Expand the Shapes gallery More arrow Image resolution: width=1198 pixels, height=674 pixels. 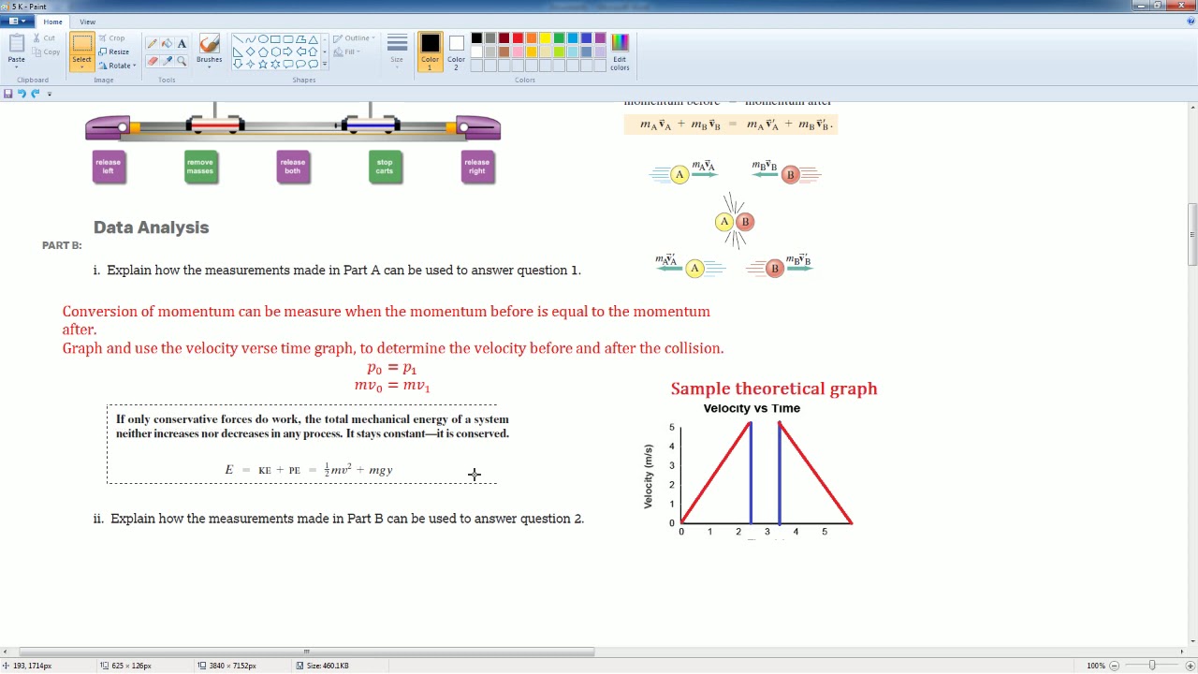[x=324, y=64]
